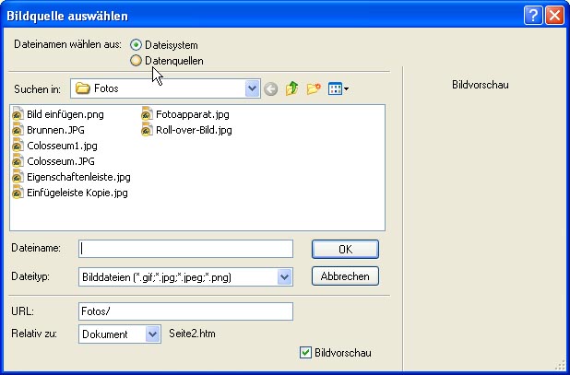The height and width of the screenshot is (375, 570).
Task: Click the Fotoapparat.jpg file icon
Action: (147, 114)
